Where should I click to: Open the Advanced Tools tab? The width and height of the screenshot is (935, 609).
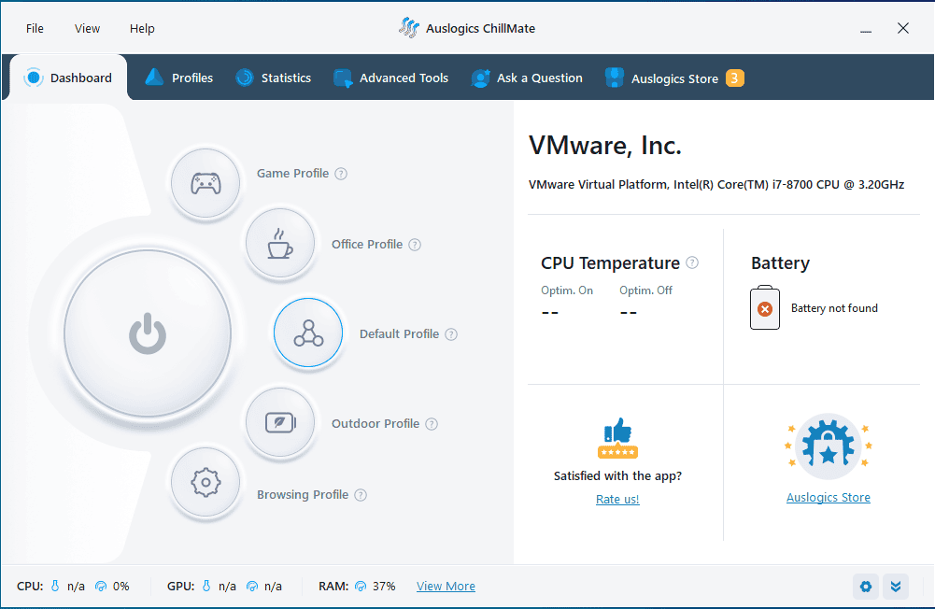tap(390, 78)
